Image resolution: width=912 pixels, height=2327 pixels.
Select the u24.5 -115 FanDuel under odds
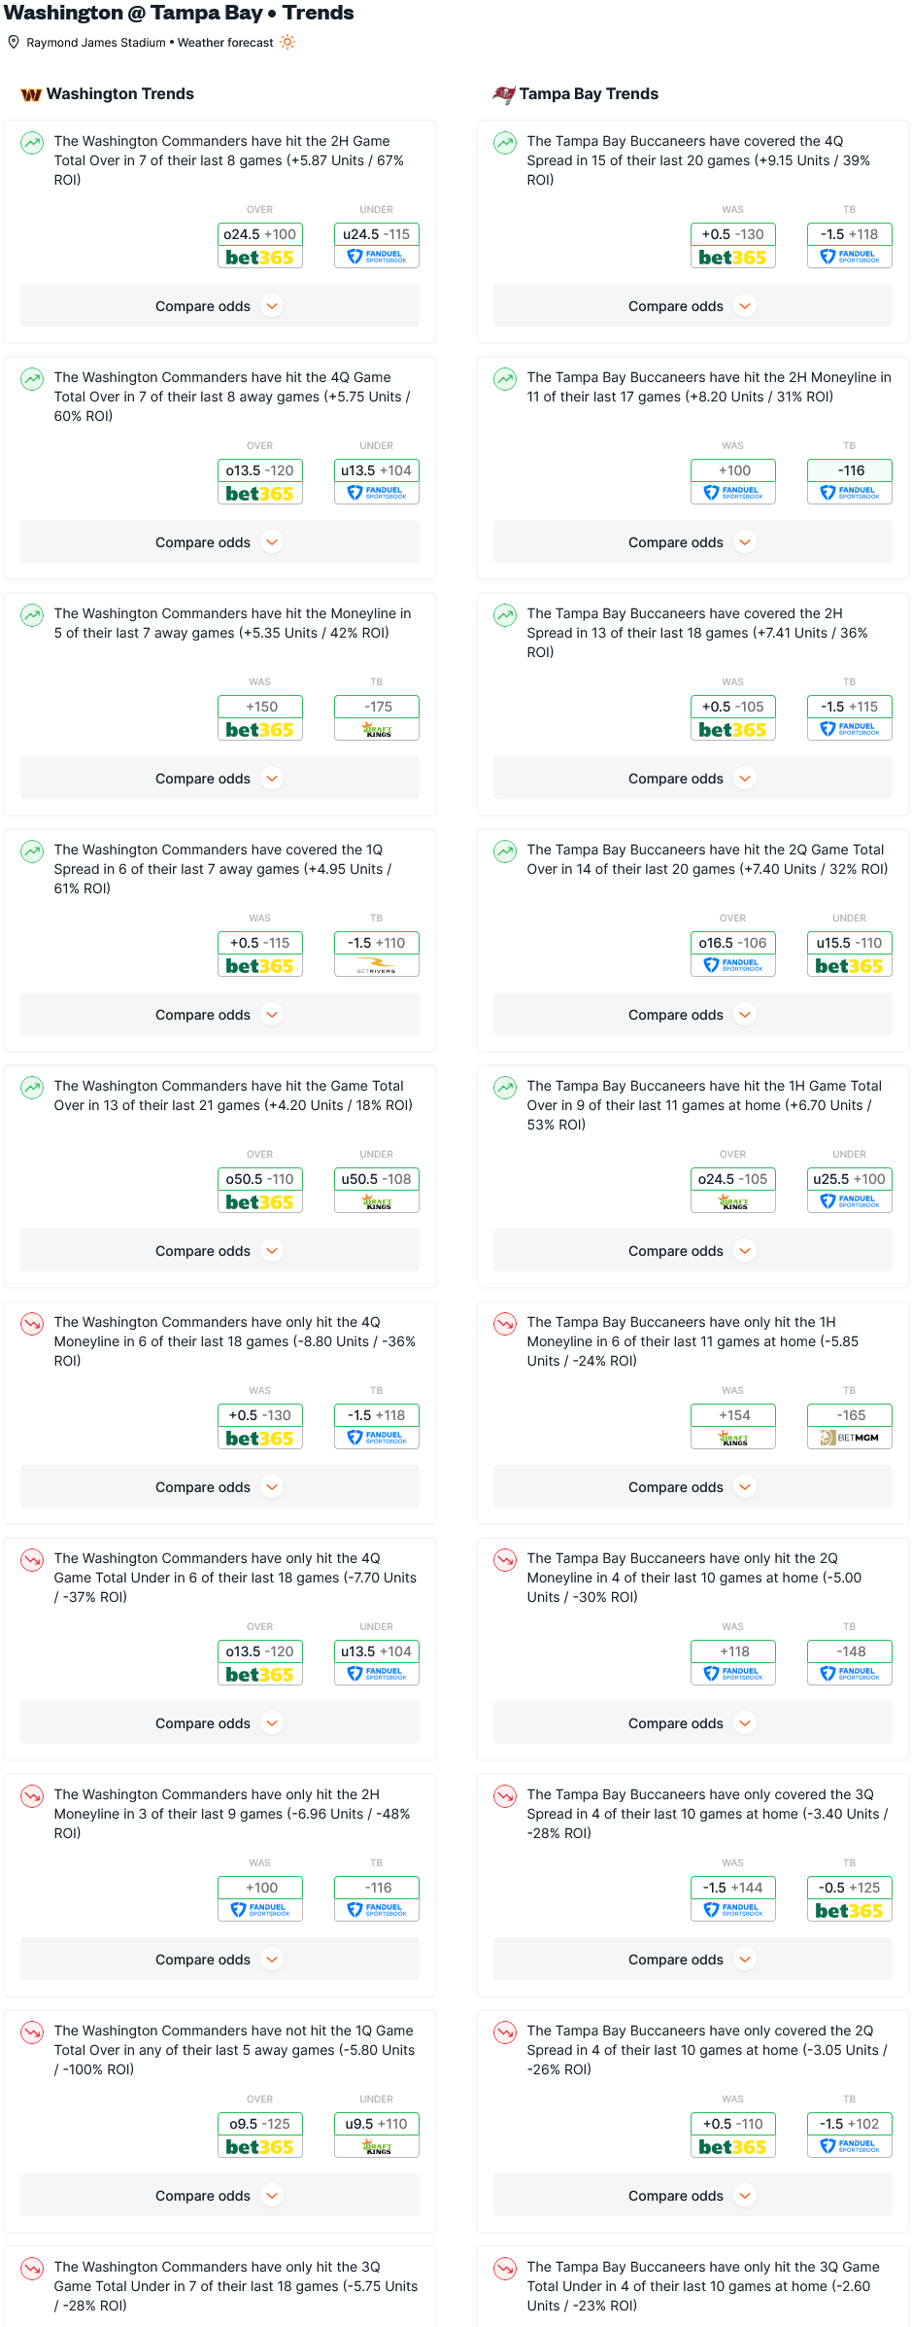pos(377,245)
